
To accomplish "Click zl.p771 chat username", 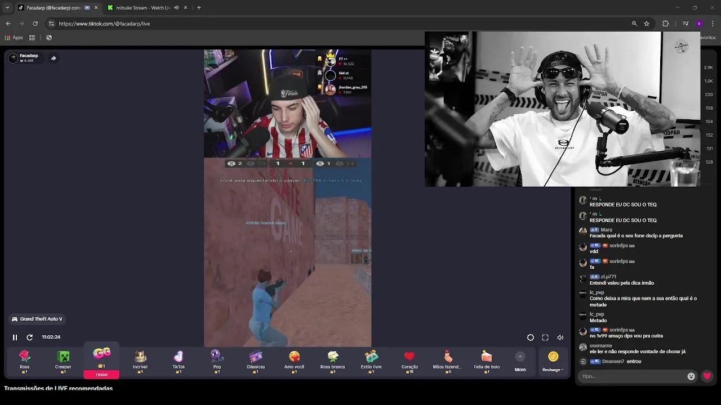I will (x=608, y=277).
